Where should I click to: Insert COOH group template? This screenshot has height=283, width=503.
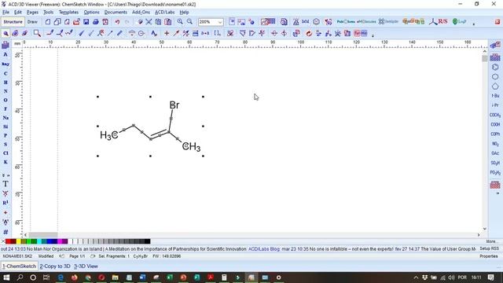pos(495,124)
